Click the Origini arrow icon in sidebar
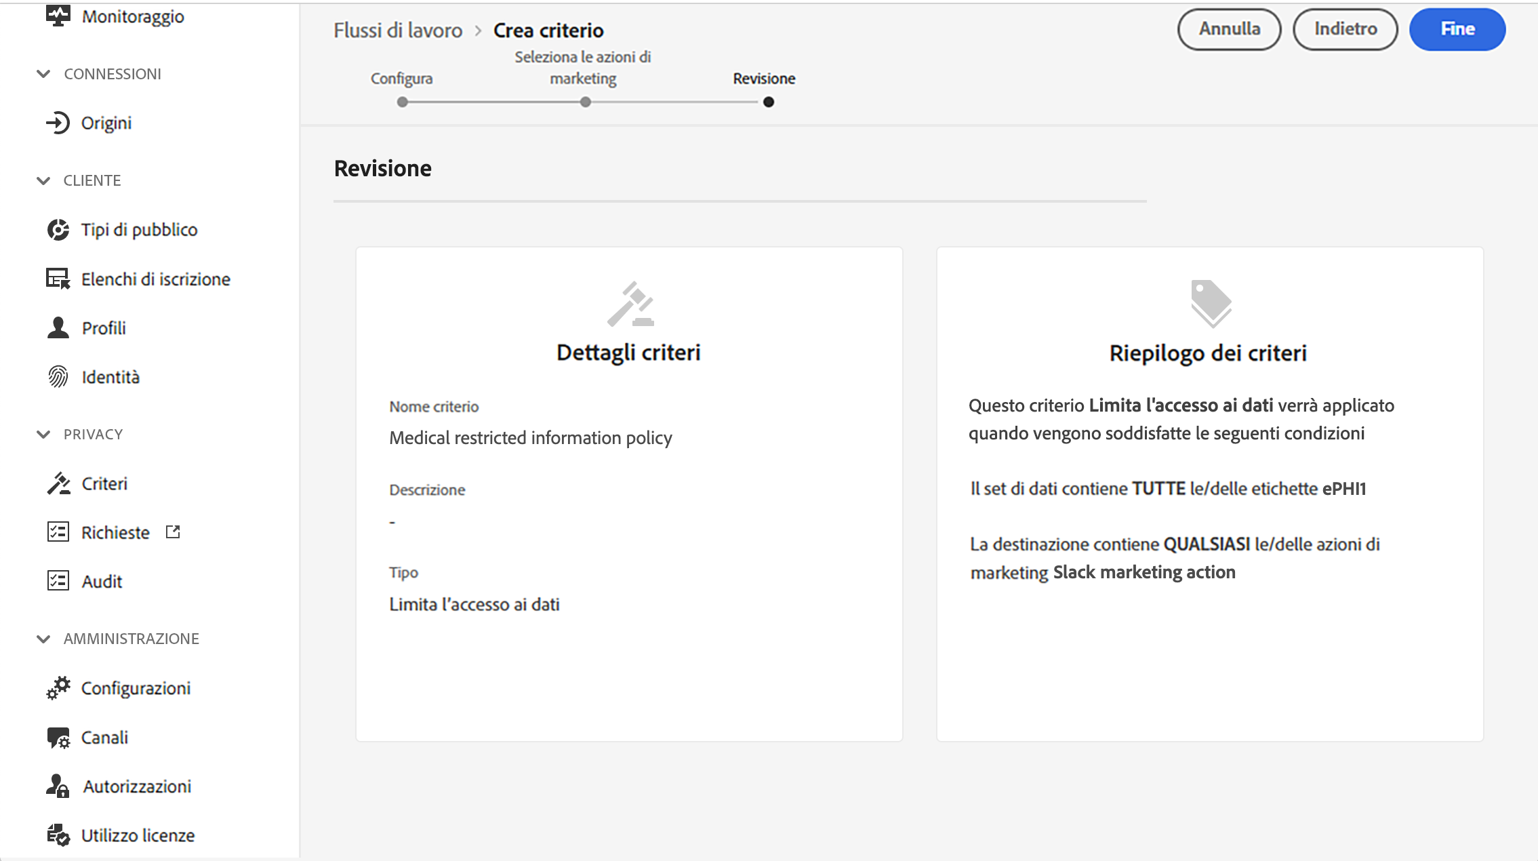Image resolution: width=1538 pixels, height=861 pixels. [x=58, y=123]
